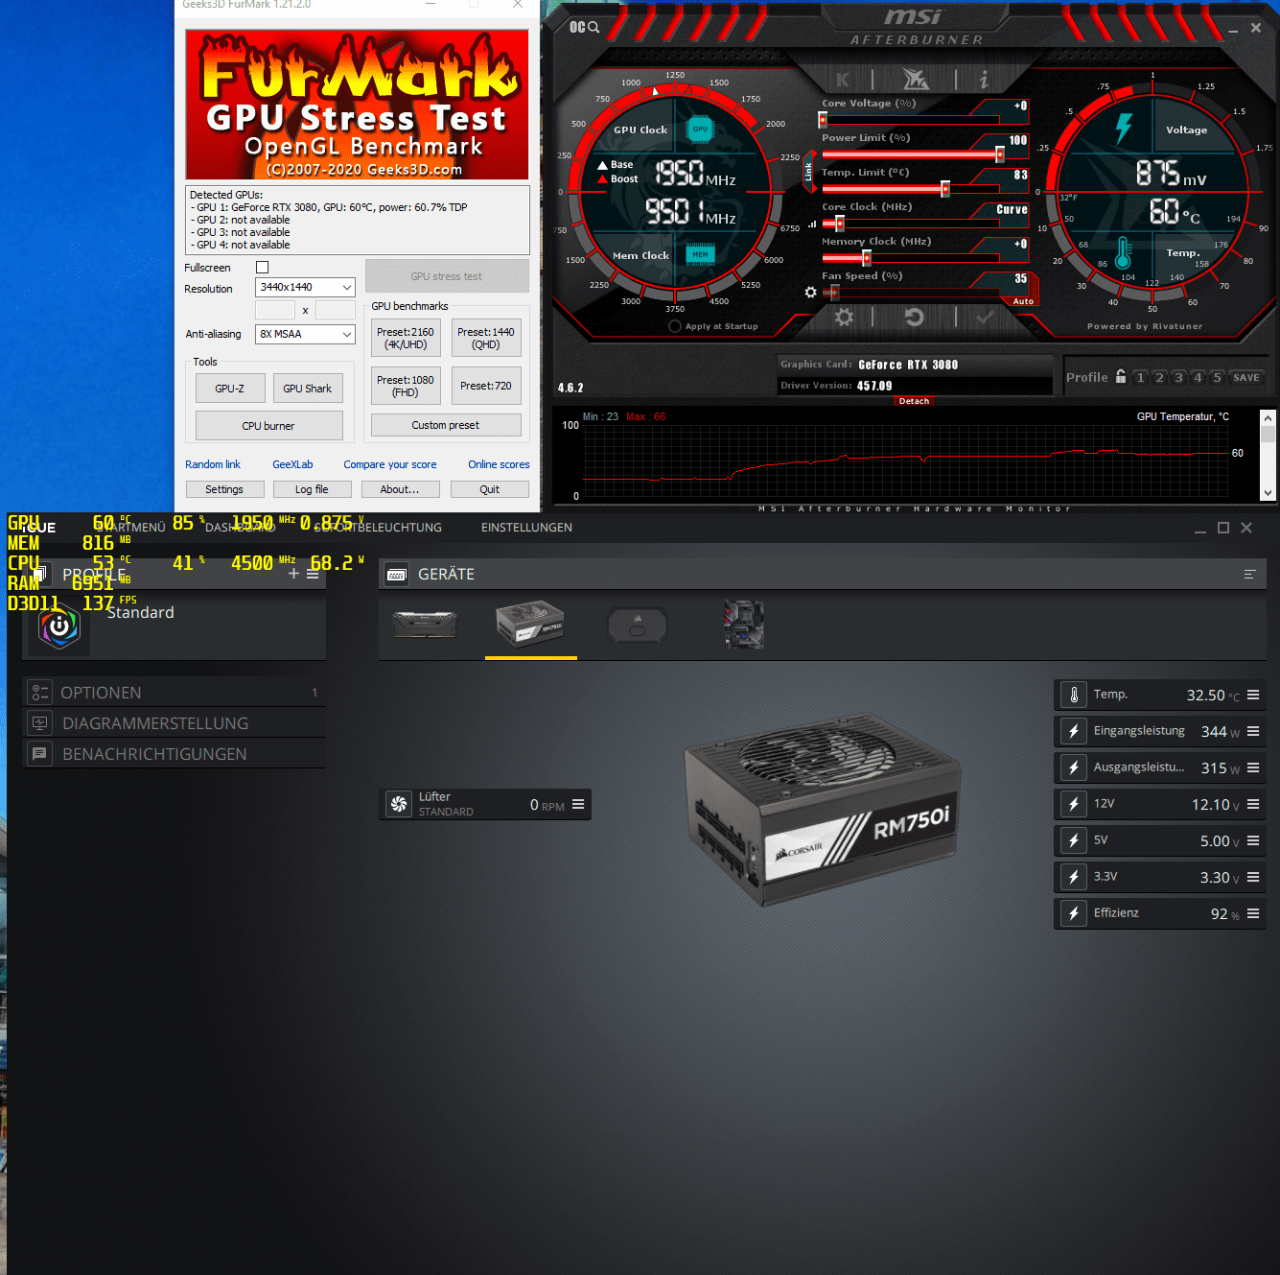Open Online scores link
The width and height of the screenshot is (1280, 1275).
pyautogui.click(x=499, y=464)
